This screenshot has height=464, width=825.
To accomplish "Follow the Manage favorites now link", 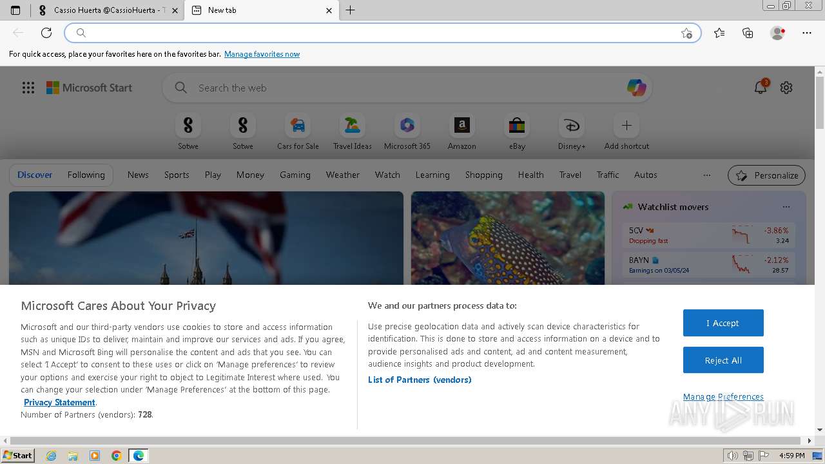I will (x=262, y=54).
